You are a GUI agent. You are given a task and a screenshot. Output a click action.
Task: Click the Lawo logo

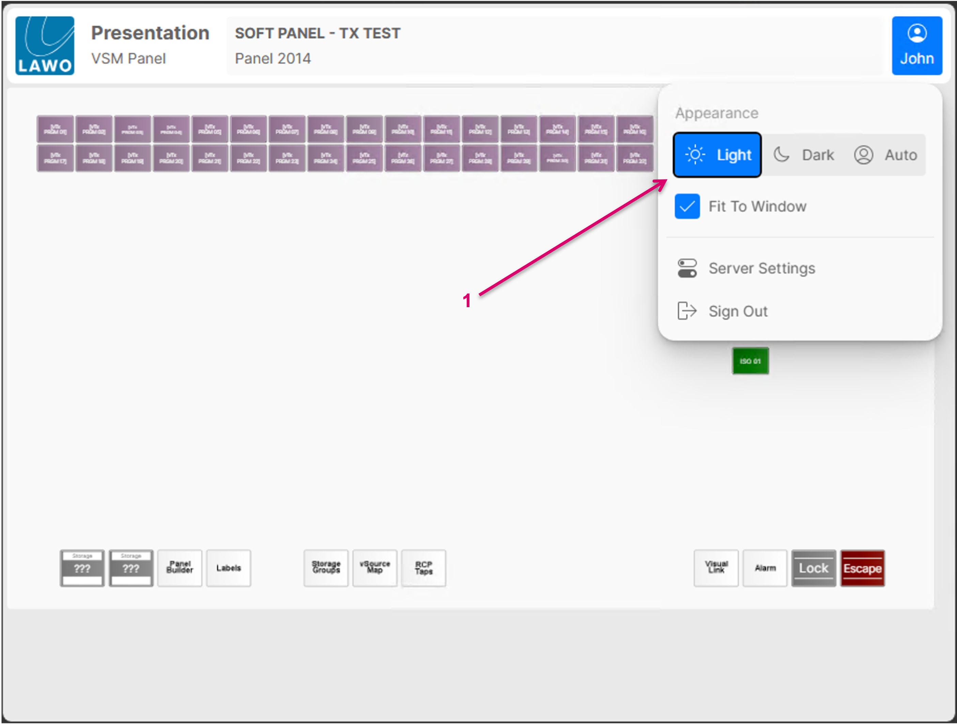[x=45, y=45]
